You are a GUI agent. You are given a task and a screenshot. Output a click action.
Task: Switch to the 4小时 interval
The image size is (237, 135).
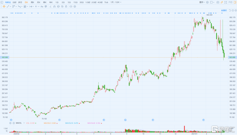coord(100,2)
